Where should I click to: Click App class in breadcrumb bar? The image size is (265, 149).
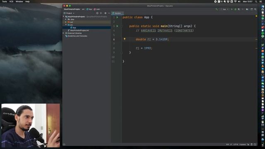click(x=89, y=9)
